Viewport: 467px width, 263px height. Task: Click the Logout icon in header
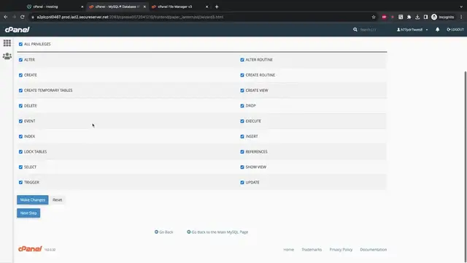449,29
